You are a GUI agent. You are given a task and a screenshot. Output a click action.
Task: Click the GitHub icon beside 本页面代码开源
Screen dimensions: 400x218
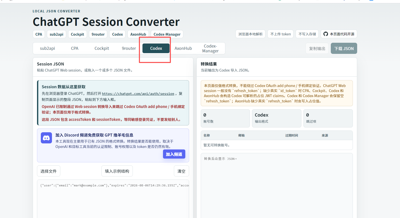(326, 34)
